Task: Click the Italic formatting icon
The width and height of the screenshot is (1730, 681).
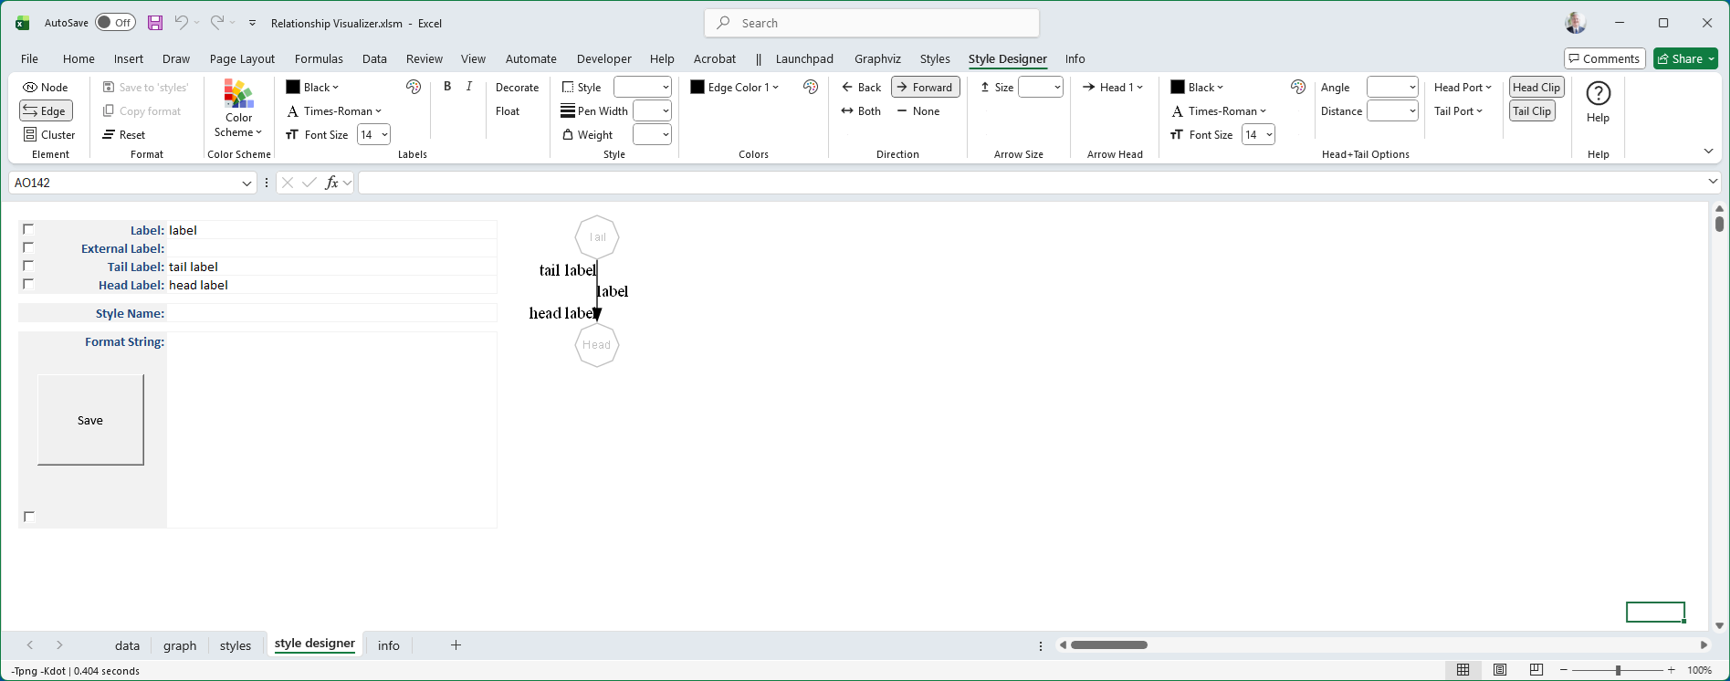Action: coord(469,87)
